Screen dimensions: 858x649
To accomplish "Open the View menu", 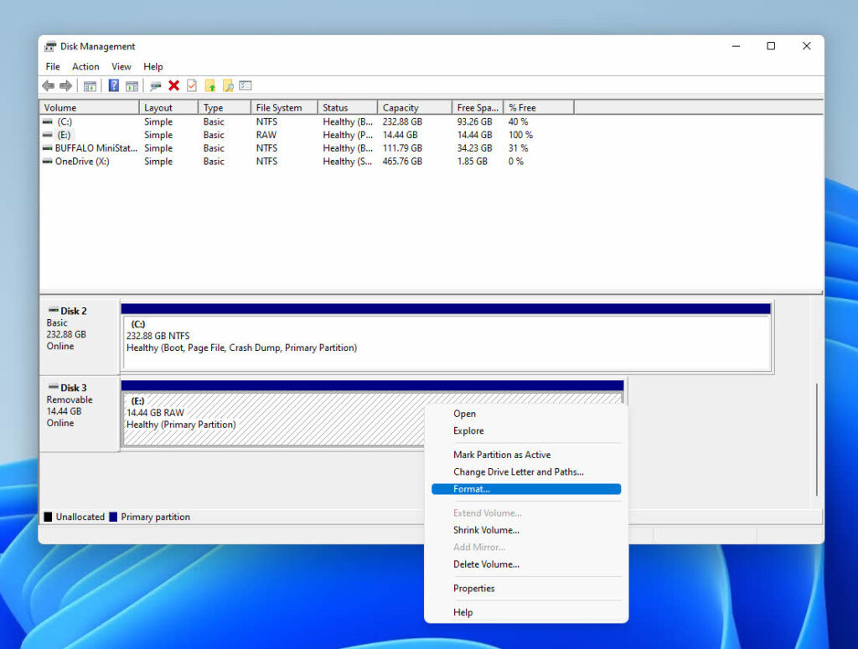I will 121,67.
